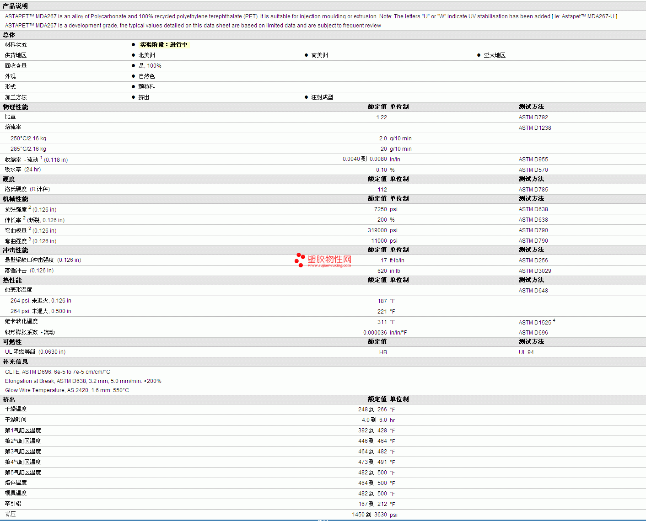646x521 pixels.
Task: Click the shrinkage value 0.0040 到 0.0080
Action: [365, 159]
